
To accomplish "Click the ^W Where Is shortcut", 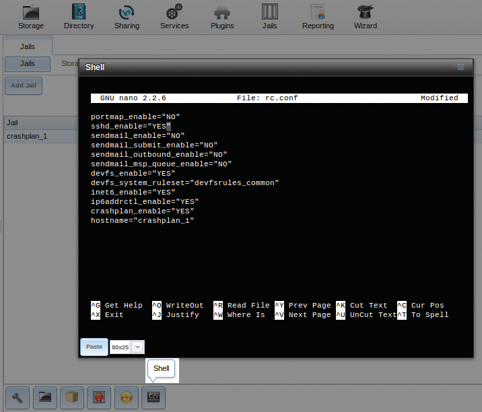I will [x=239, y=315].
